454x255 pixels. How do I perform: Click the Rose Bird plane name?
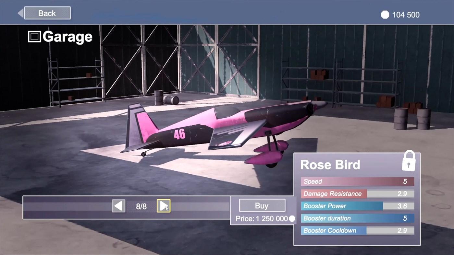[x=330, y=165]
